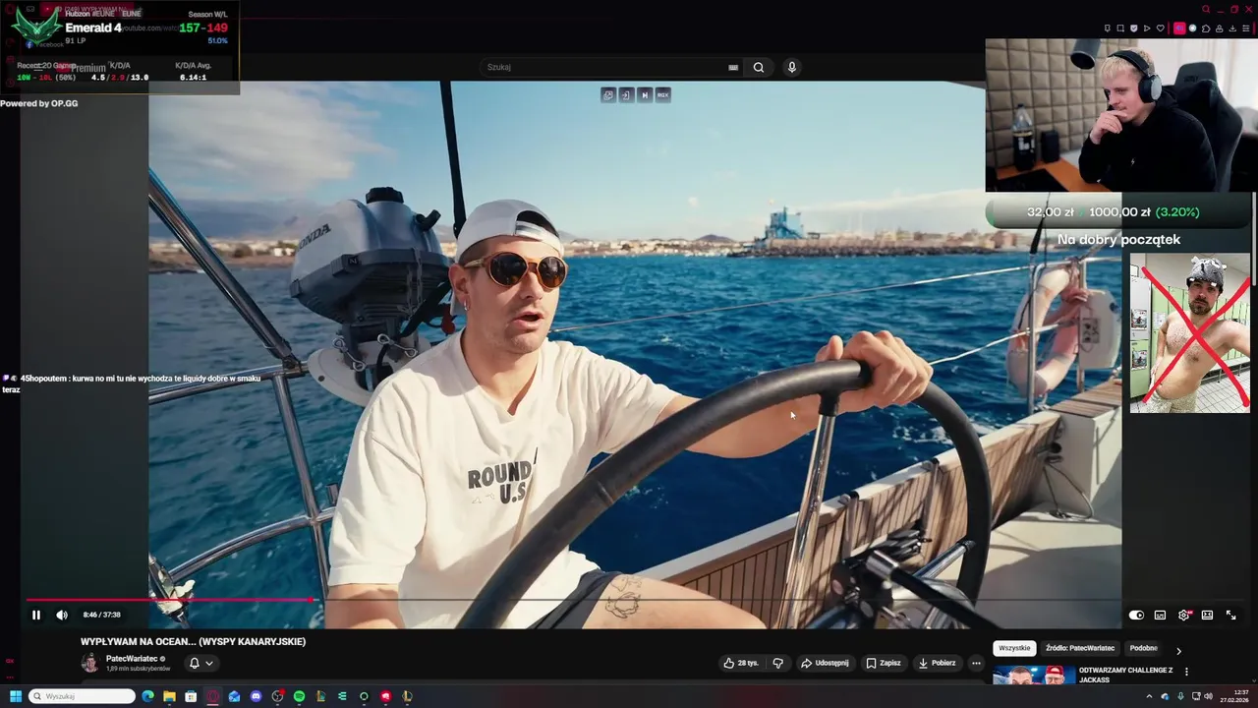Open the volume control in the system tray
The height and width of the screenshot is (708, 1258).
(1208, 696)
